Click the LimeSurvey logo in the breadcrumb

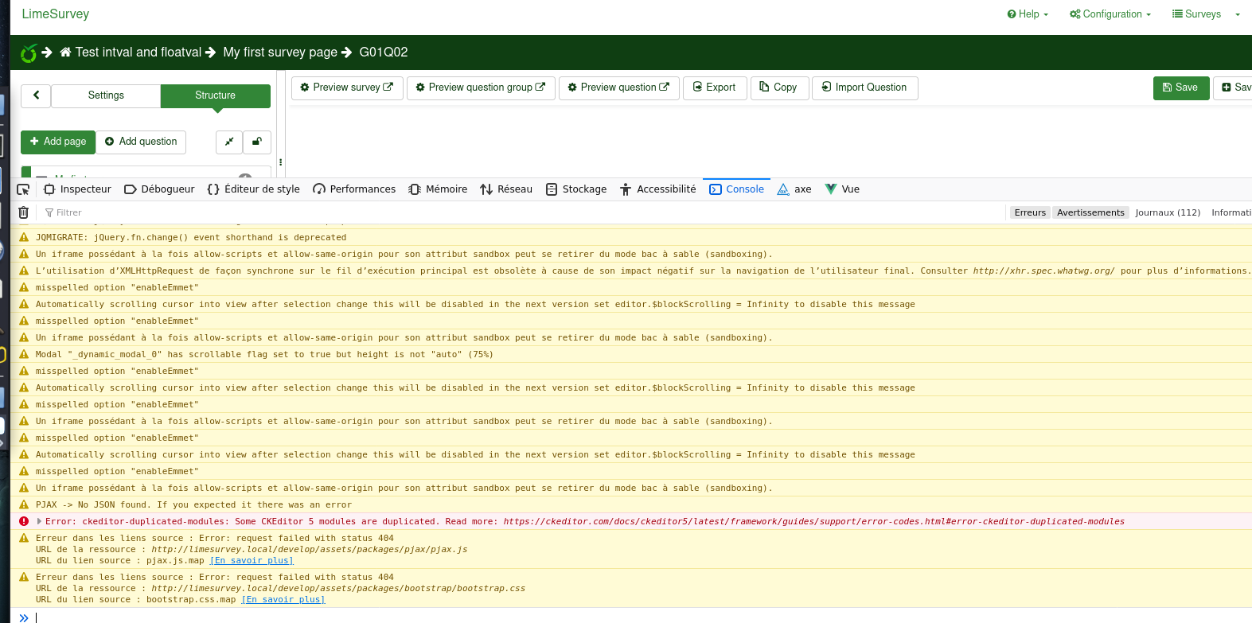pos(29,53)
